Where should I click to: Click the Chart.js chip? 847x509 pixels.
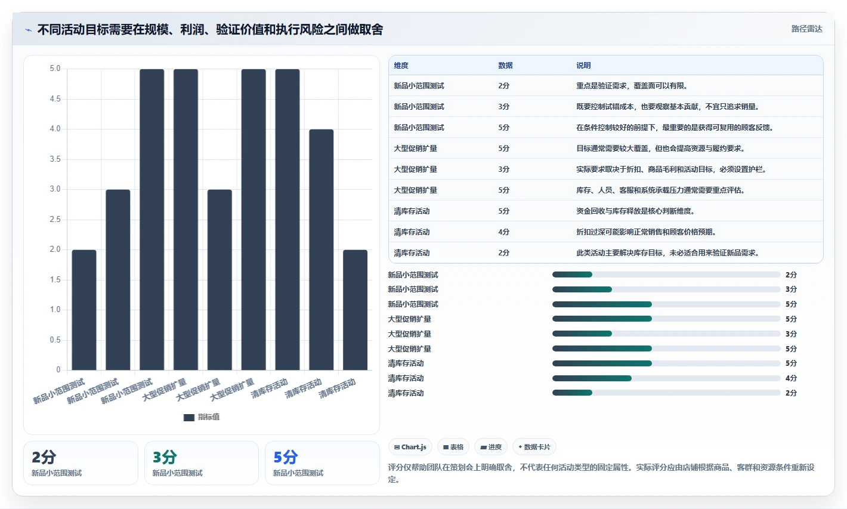[410, 447]
